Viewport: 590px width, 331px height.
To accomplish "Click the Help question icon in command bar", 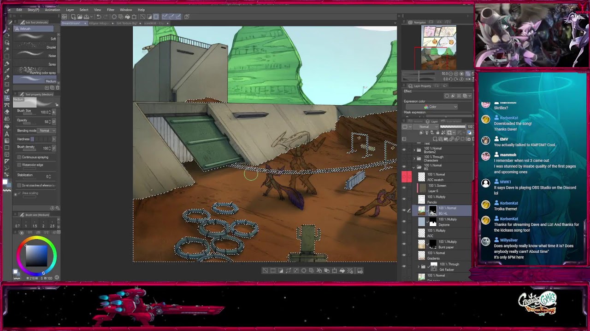I will coord(187,17).
